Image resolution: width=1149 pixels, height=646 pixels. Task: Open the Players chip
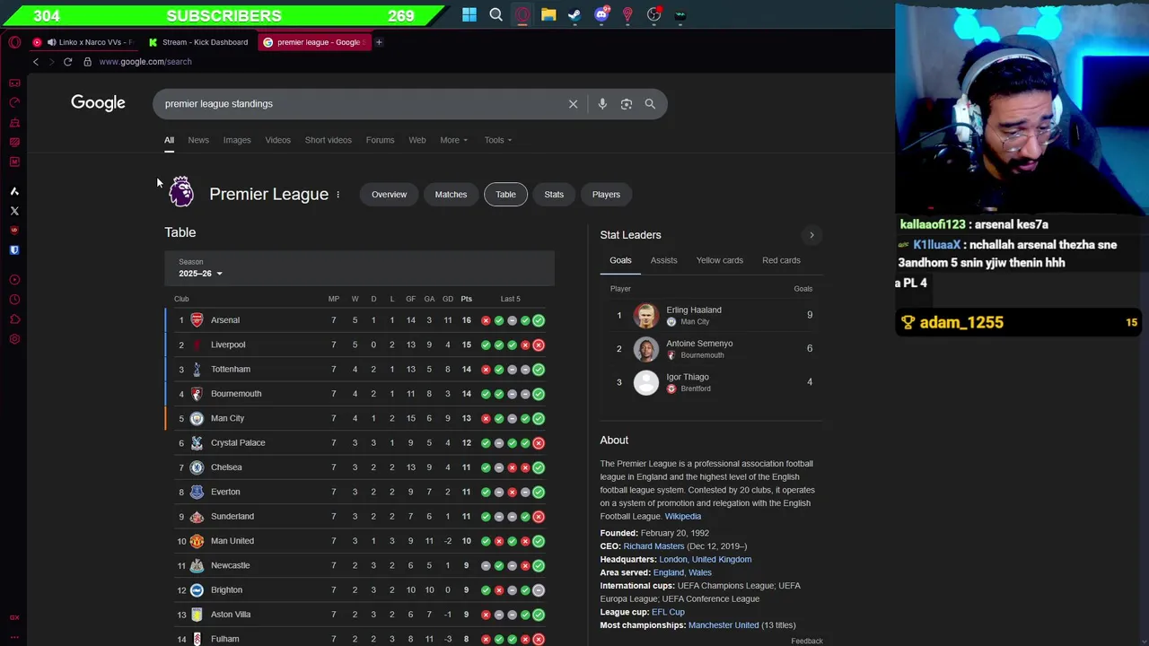[x=606, y=195]
